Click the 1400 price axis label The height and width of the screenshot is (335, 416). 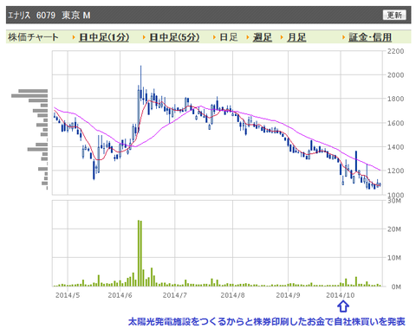395,147
